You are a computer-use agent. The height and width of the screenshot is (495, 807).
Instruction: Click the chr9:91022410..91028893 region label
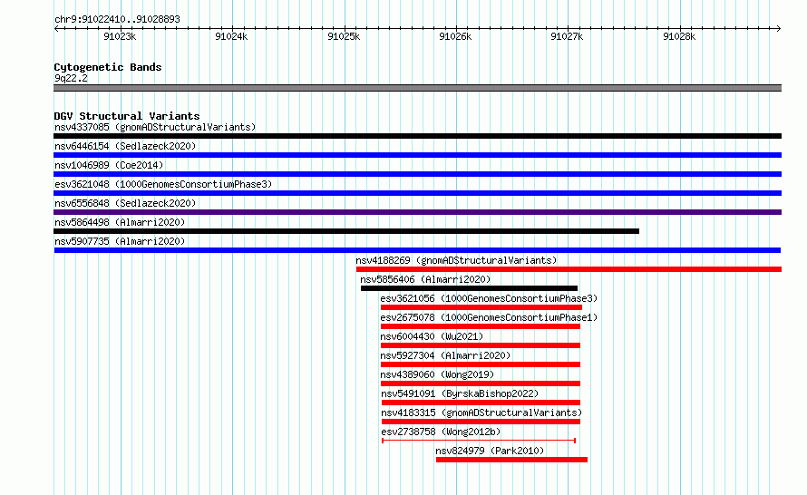click(117, 20)
